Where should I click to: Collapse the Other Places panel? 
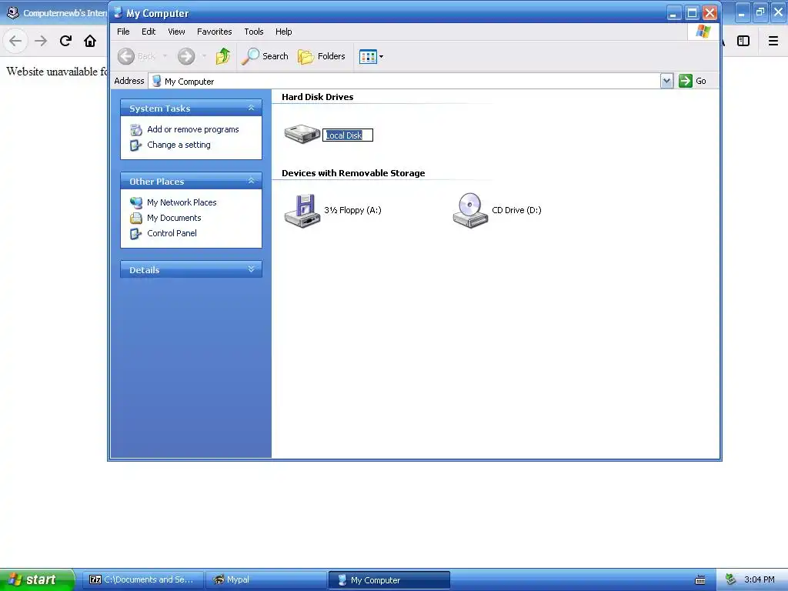[x=252, y=181]
